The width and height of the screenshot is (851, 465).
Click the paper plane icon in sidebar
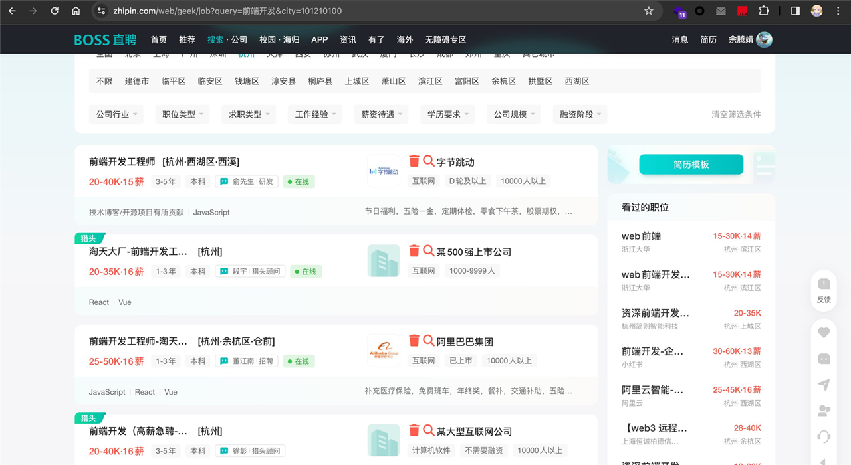coord(824,385)
